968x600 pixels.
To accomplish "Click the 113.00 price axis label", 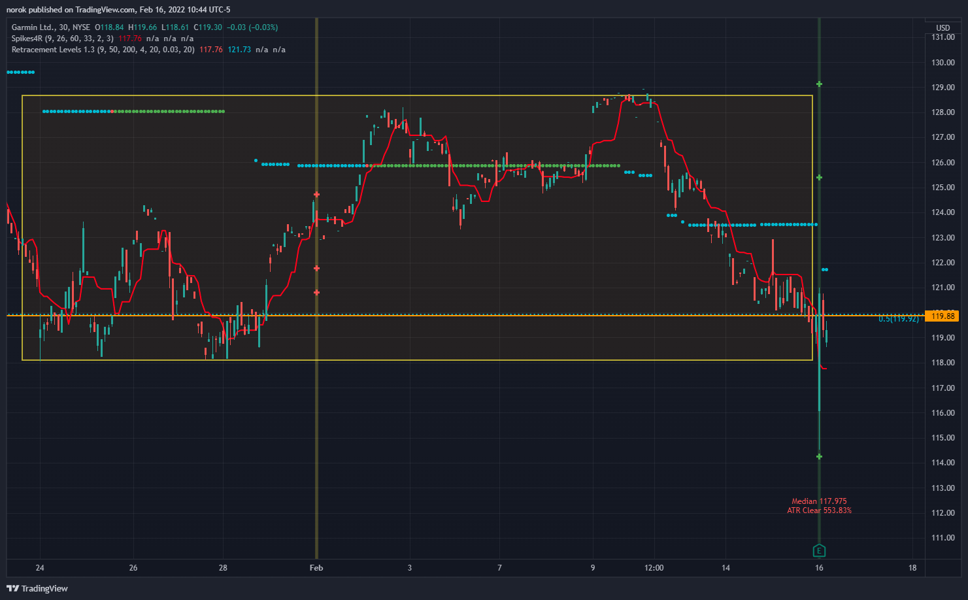I will point(943,488).
